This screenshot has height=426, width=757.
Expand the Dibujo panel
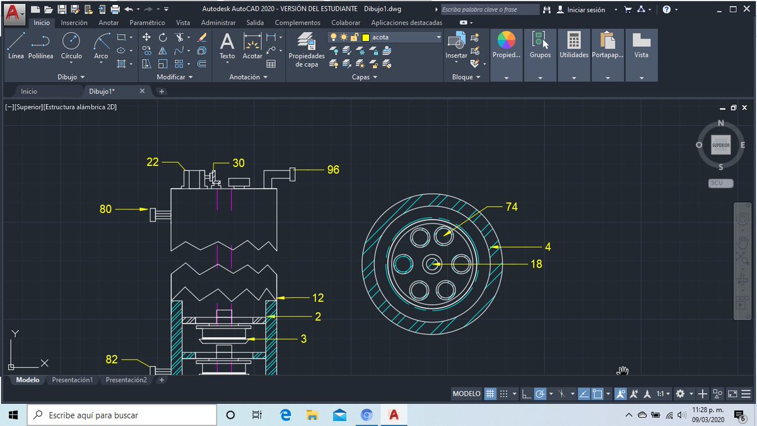[70, 77]
